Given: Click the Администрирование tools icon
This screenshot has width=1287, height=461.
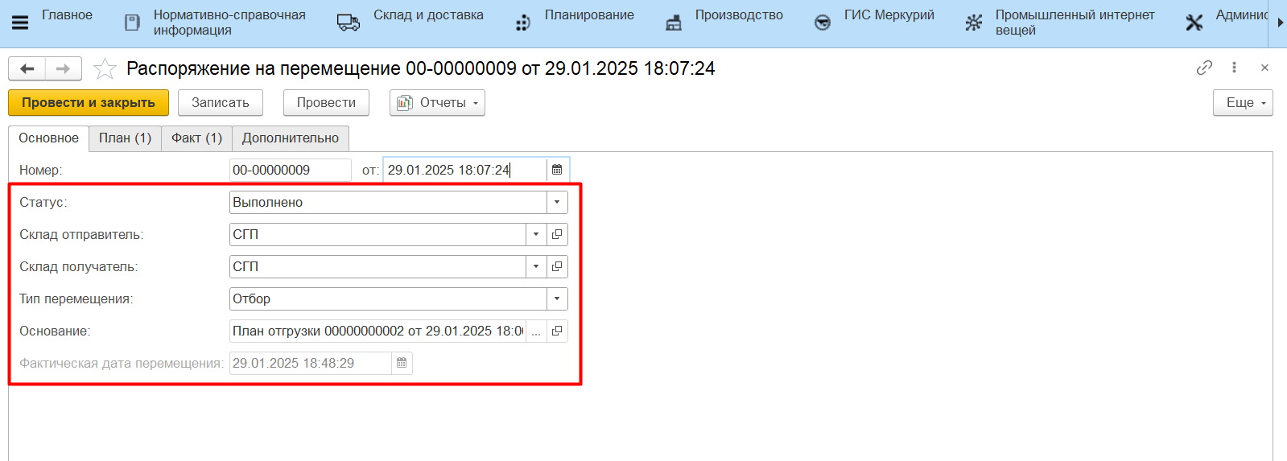Looking at the screenshot, I should (x=1194, y=23).
